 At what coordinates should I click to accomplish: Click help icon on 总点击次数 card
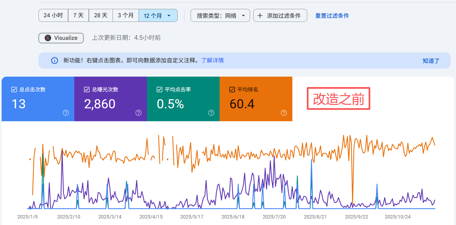[66, 113]
